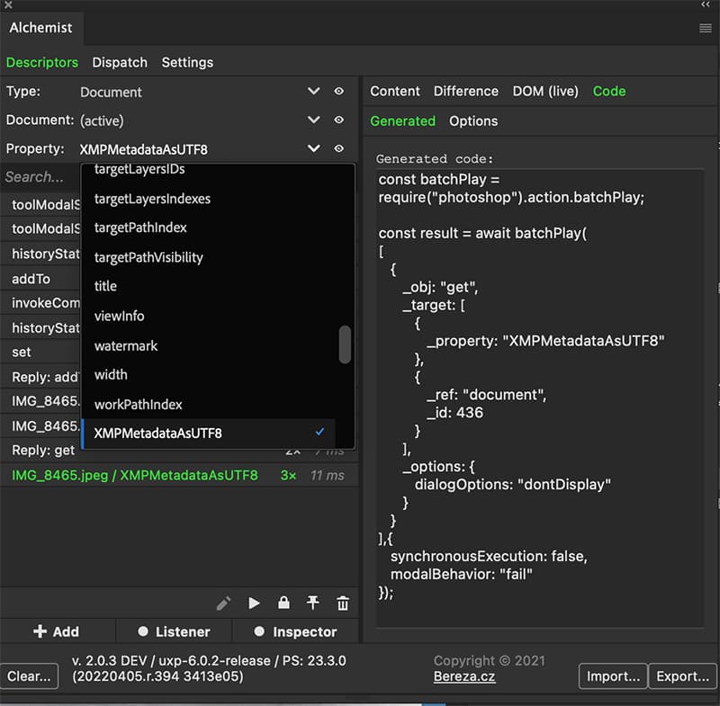Click the lock icon
The width and height of the screenshot is (720, 706).
tap(283, 603)
